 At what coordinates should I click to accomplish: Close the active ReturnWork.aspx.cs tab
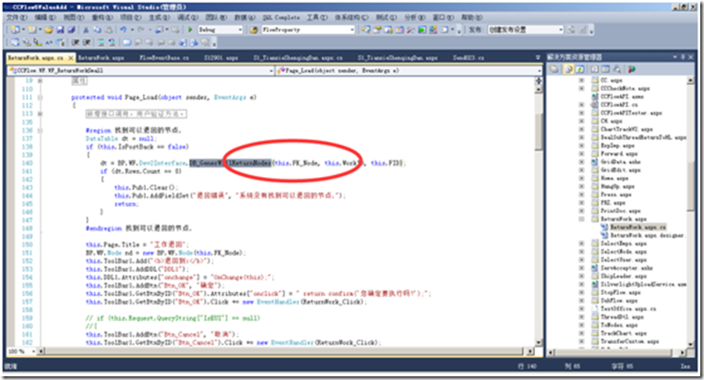click(x=70, y=58)
